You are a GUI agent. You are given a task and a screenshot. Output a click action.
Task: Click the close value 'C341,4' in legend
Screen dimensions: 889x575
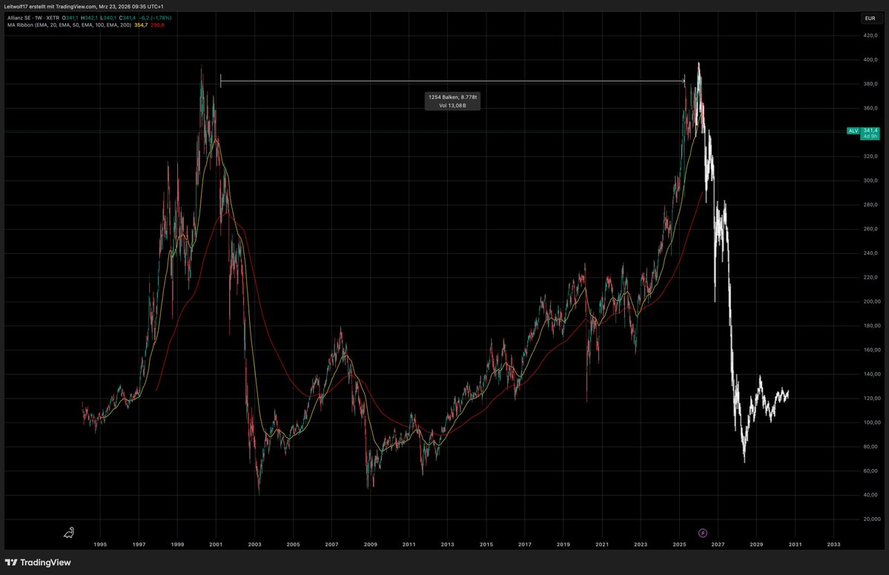[x=127, y=18]
